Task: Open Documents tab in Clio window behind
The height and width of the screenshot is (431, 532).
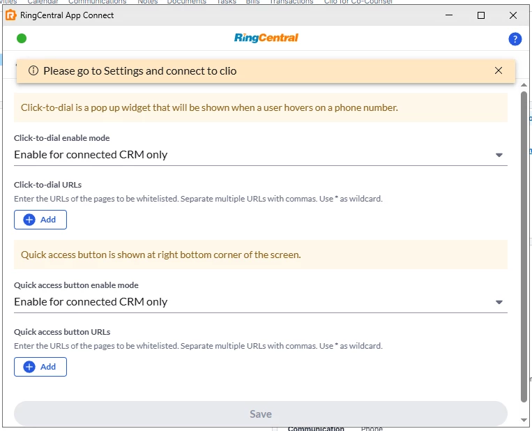Action: [187, 2]
